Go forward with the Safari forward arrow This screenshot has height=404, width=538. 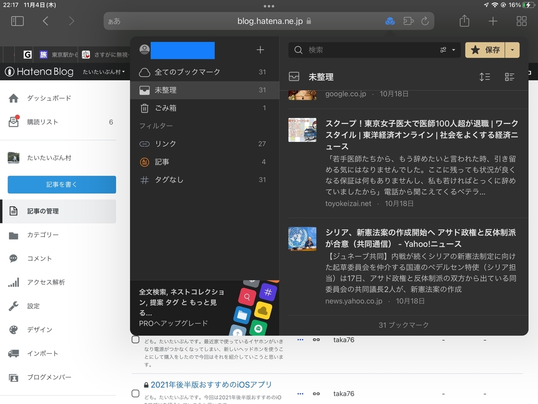[71, 21]
